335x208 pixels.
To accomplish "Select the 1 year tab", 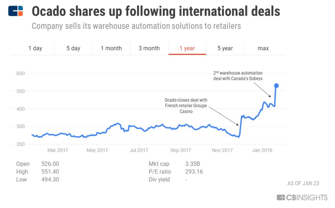I will point(187,48).
